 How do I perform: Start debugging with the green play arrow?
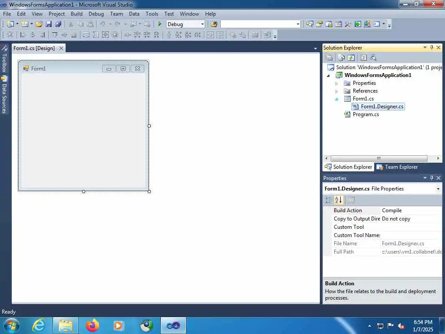pos(160,24)
